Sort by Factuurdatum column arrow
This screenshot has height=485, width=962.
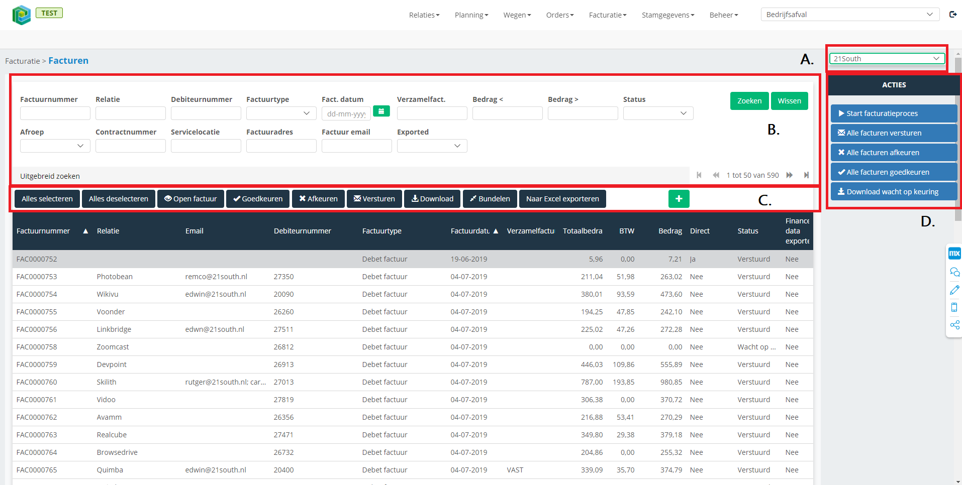(496, 231)
